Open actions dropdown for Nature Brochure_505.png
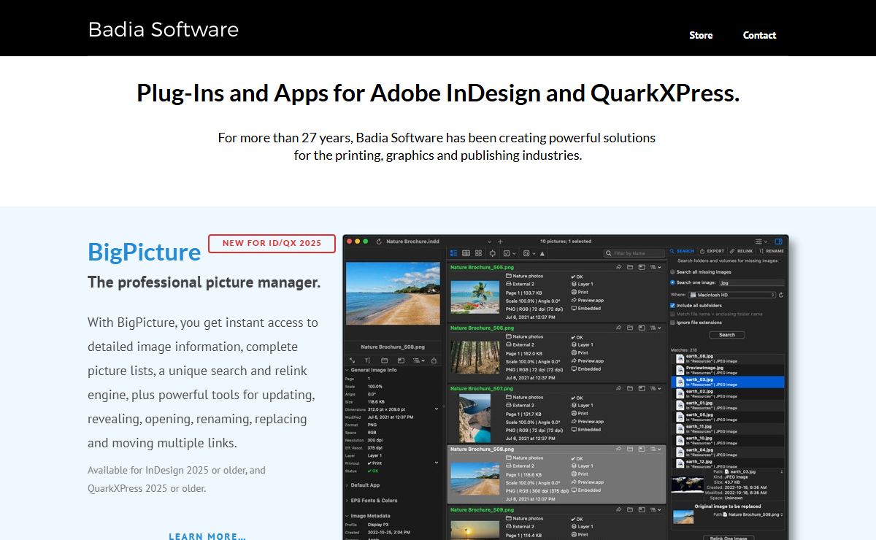Image resolution: width=876 pixels, height=540 pixels. (656, 267)
